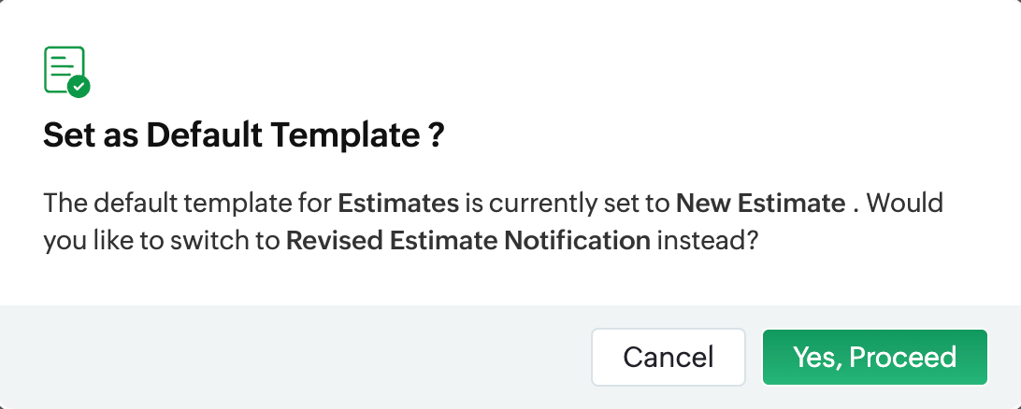
Task: Click the word "Would" in the message
Action: pyautogui.click(x=910, y=203)
